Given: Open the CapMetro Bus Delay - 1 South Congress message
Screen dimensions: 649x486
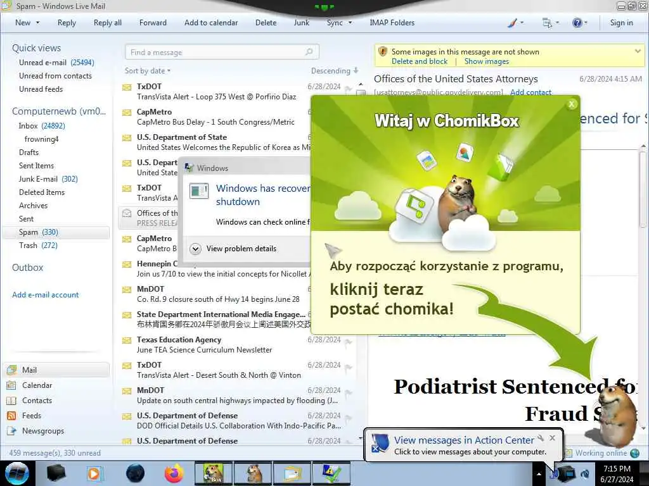Looking at the screenshot, I should [215, 117].
